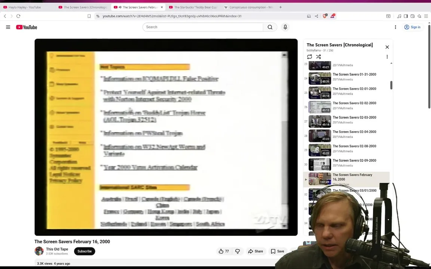
Task: Play The Screen Savers 01-31-2000 thumbnail
Action: pyautogui.click(x=320, y=78)
